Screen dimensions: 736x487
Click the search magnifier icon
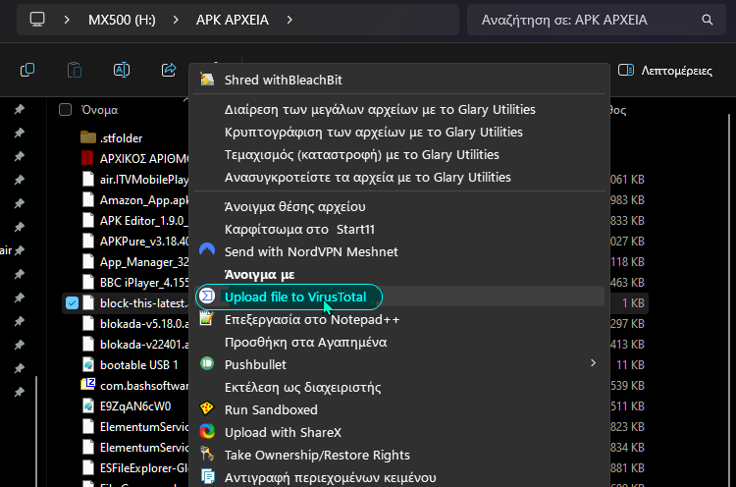pyautogui.click(x=707, y=20)
